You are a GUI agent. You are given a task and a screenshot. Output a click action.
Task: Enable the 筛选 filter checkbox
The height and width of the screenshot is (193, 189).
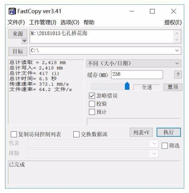[165, 146]
